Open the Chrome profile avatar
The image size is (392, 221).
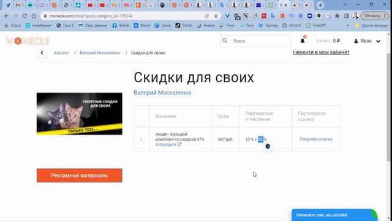click(355, 16)
